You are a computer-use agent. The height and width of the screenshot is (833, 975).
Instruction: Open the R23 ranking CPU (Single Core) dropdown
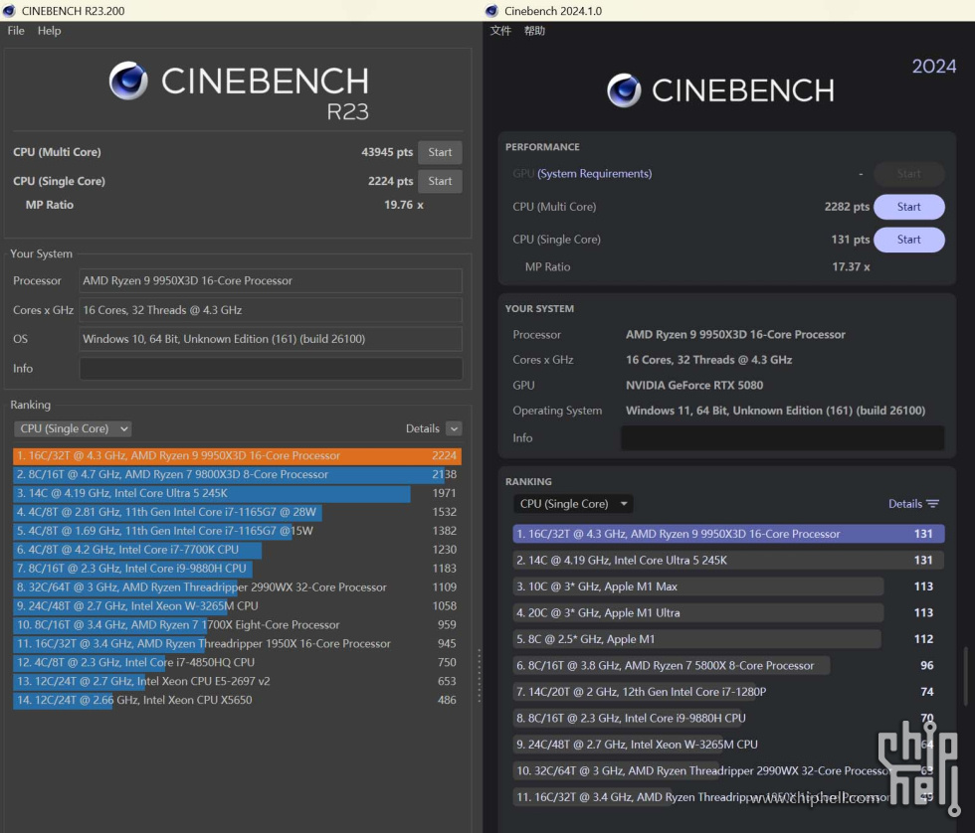point(72,428)
